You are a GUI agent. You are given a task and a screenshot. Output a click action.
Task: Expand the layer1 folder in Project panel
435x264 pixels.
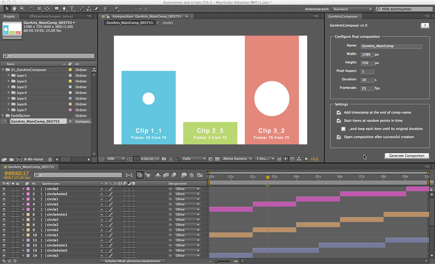point(8,75)
